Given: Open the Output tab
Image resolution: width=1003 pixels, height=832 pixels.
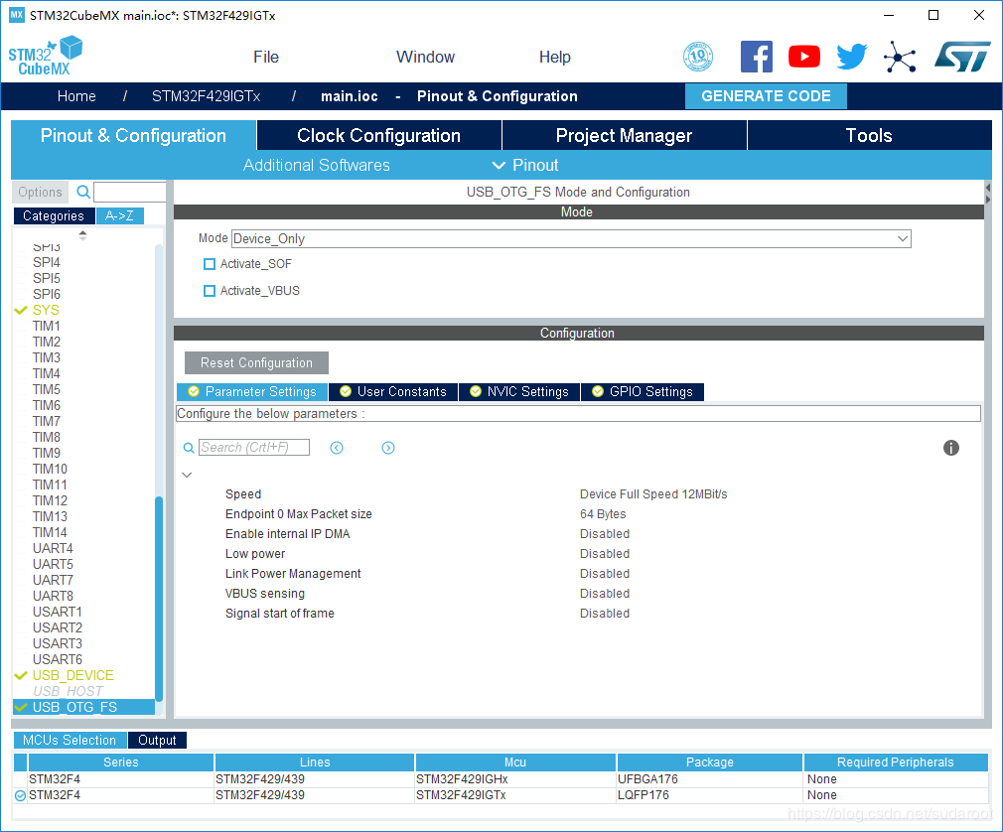Looking at the screenshot, I should (157, 740).
